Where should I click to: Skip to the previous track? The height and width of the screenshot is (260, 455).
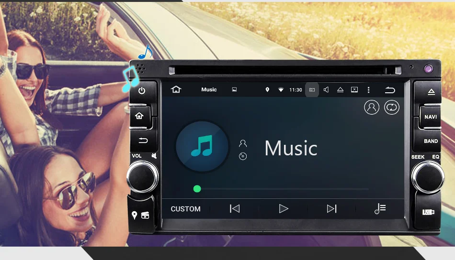click(x=235, y=209)
